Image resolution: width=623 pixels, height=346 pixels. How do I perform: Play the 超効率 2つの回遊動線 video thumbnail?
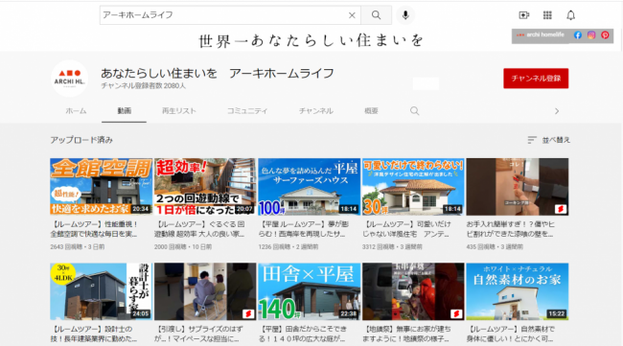coord(205,187)
